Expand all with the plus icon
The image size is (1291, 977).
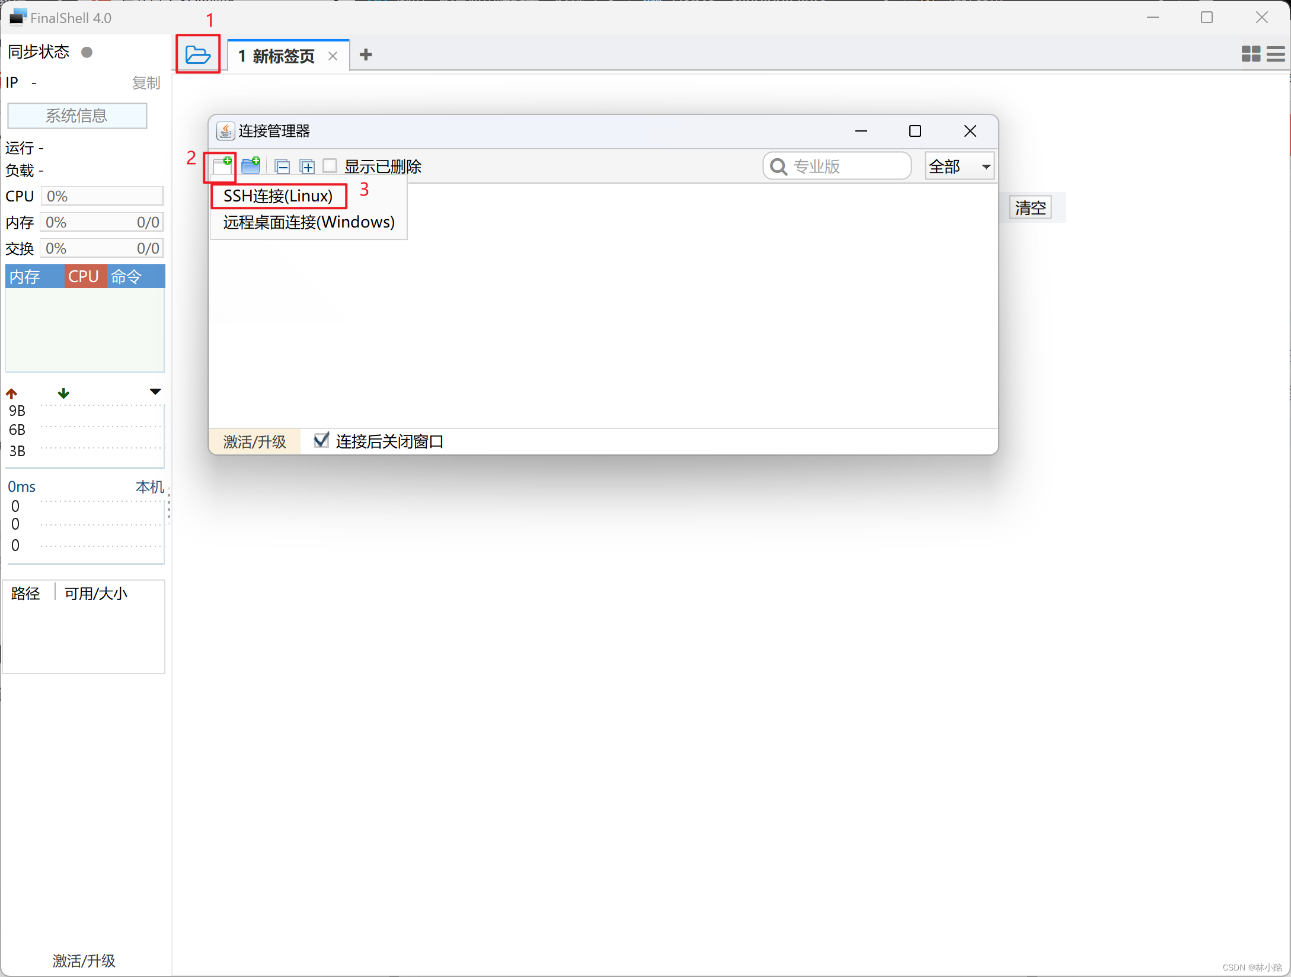(x=307, y=167)
